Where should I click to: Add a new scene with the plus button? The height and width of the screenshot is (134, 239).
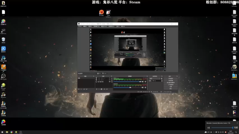point(79,89)
